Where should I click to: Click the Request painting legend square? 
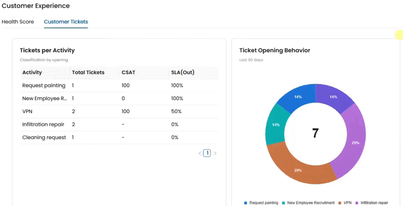coord(245,203)
